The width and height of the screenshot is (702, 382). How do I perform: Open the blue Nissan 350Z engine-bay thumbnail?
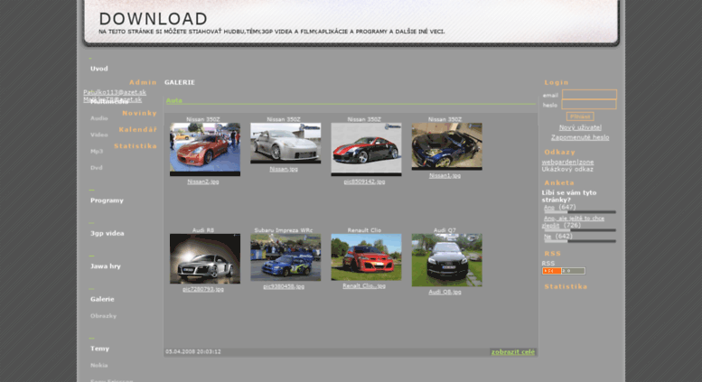pyautogui.click(x=446, y=146)
